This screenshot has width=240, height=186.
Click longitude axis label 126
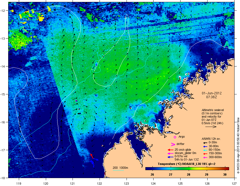coord(207,183)
